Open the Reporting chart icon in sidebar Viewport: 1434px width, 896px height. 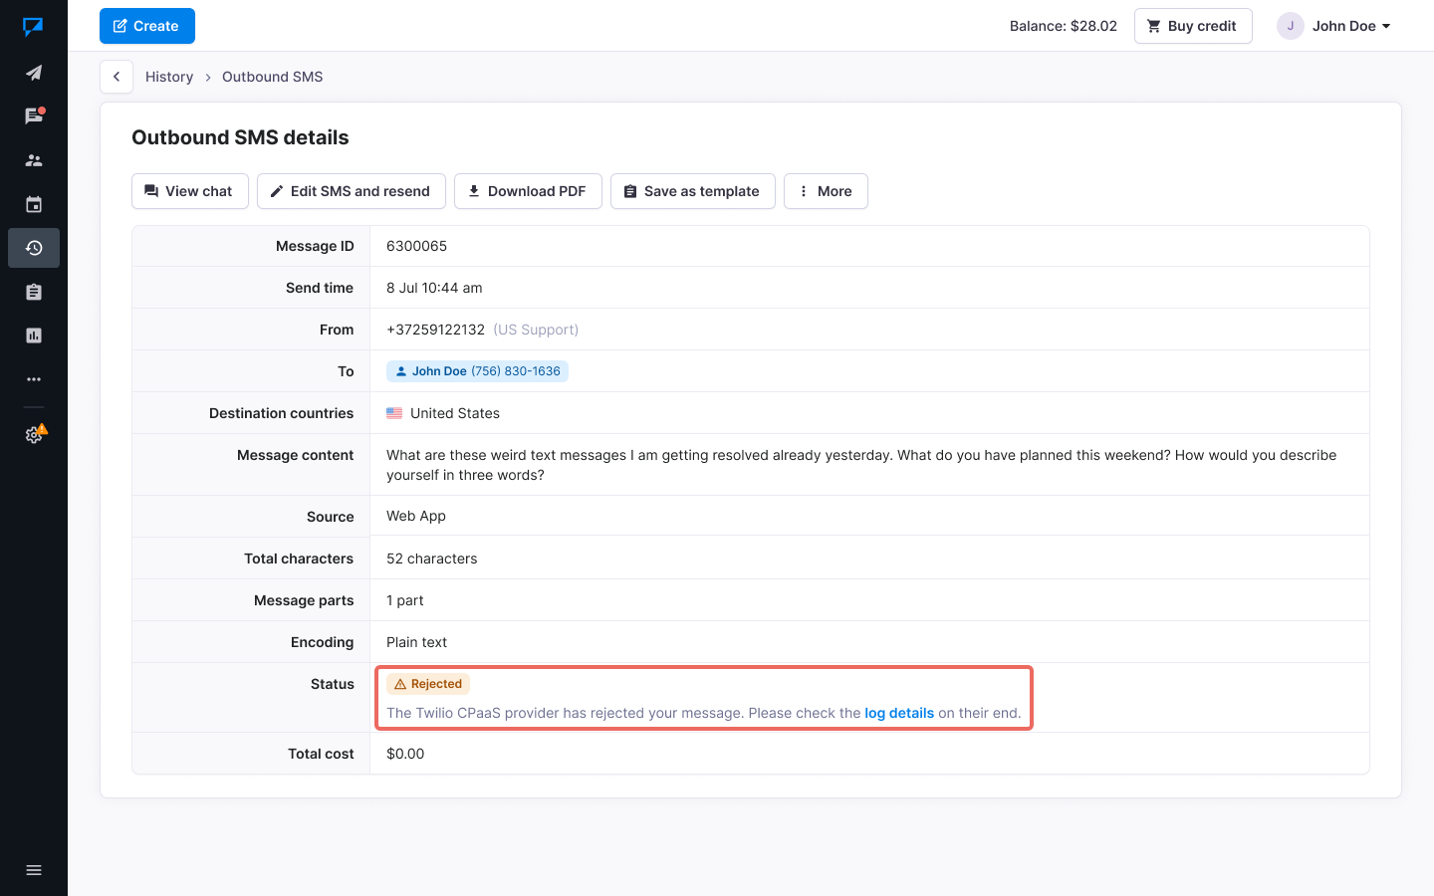(34, 336)
